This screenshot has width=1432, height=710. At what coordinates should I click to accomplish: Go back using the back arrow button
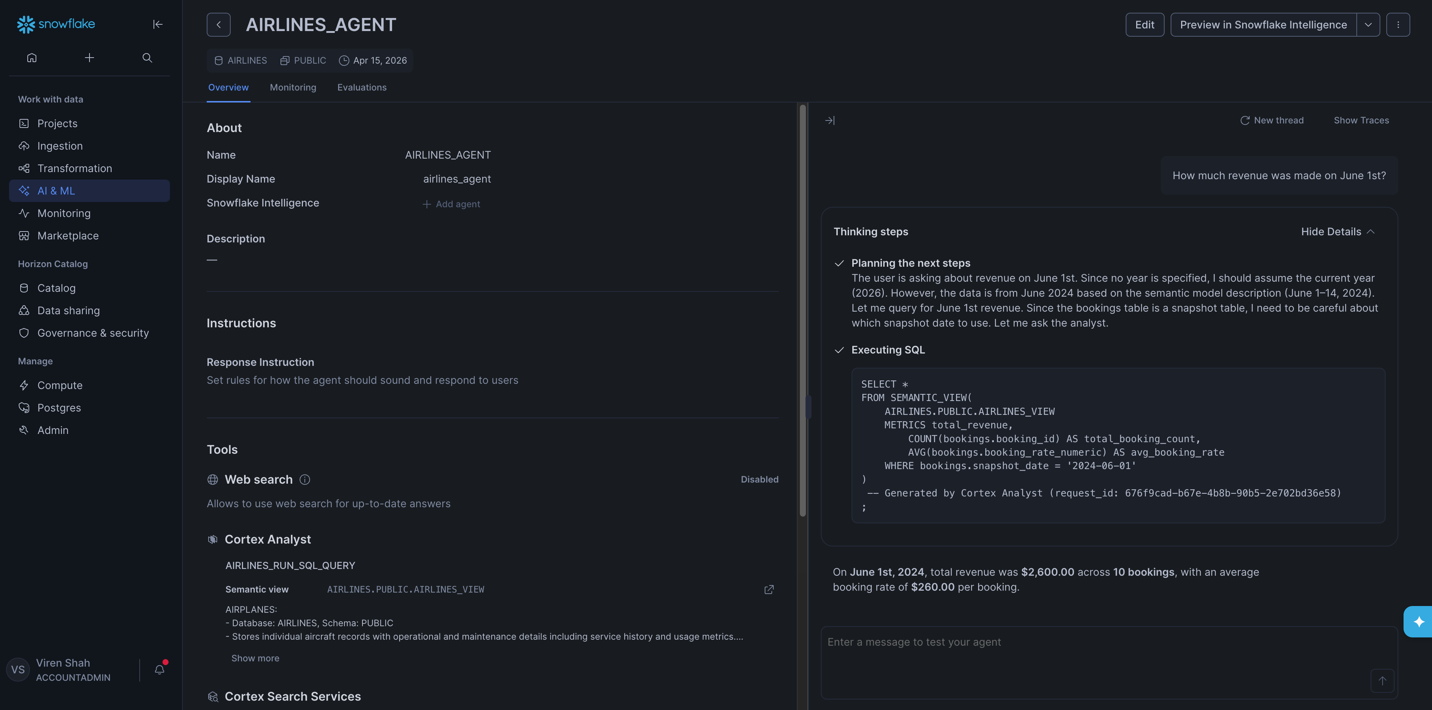click(x=218, y=25)
